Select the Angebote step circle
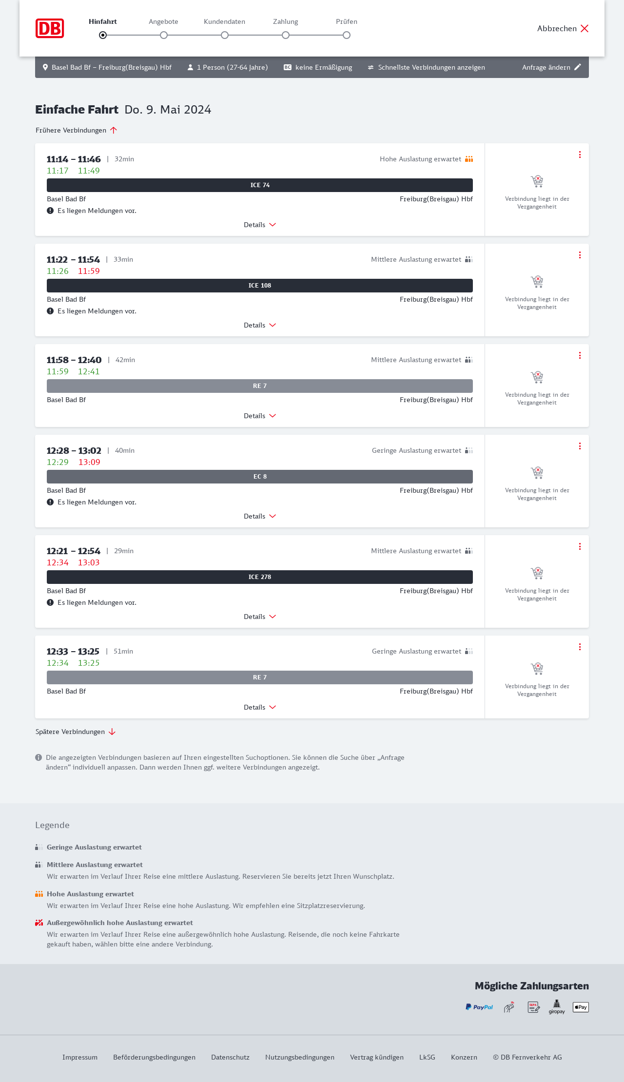This screenshot has width=624, height=1082. [x=164, y=35]
